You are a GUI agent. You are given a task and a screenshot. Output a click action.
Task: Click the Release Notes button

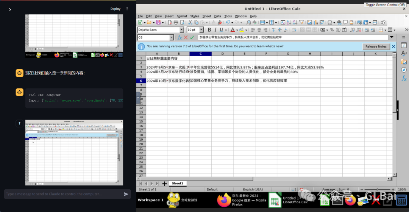tap(376, 46)
